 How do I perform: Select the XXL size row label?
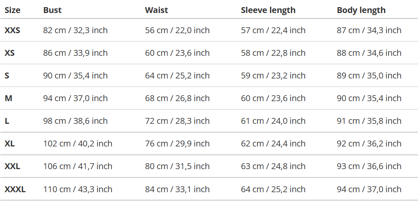click(12, 166)
